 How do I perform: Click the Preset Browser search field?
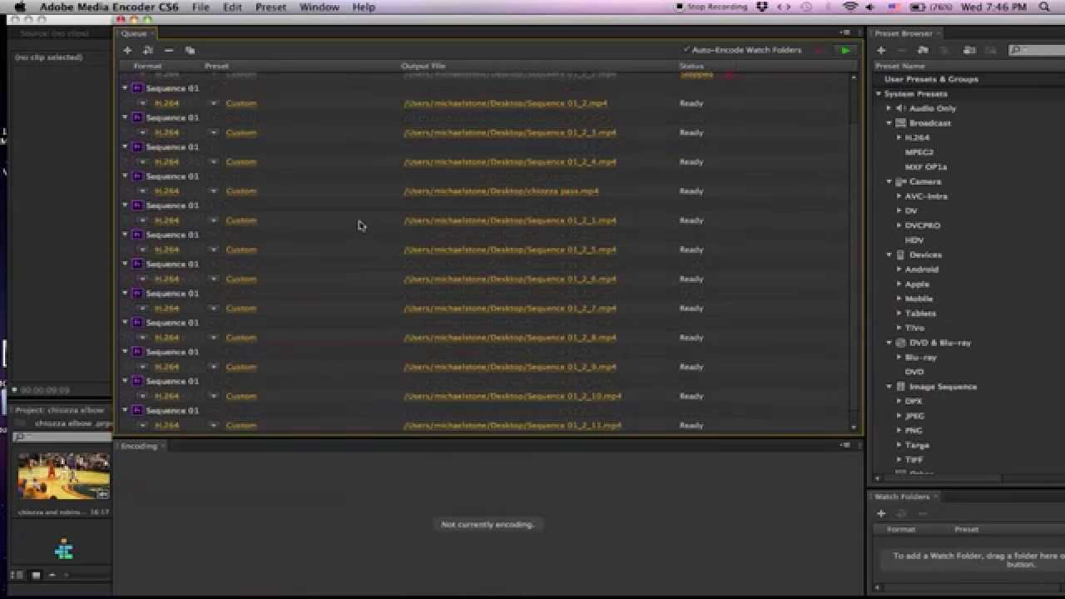click(1036, 51)
